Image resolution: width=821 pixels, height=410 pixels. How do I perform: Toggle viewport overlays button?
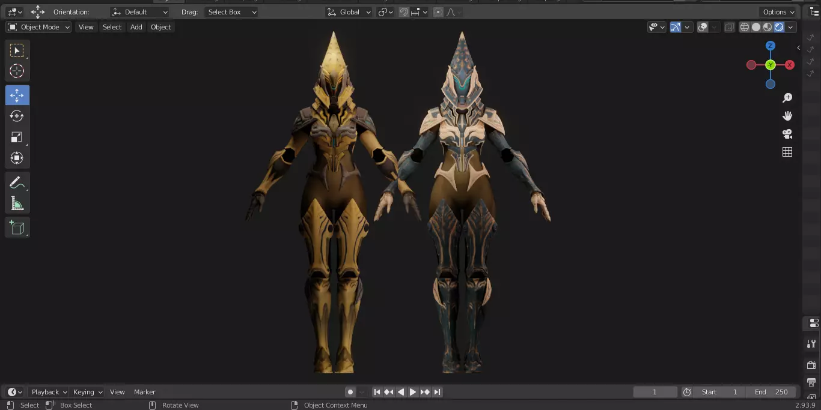tap(703, 27)
